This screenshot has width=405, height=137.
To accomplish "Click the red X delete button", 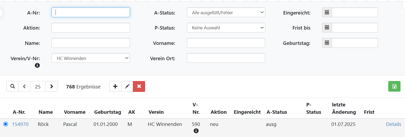I will coord(139,86).
